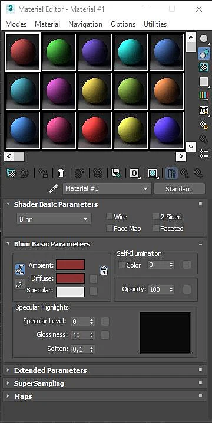Select the orange sphere material slot
The width and height of the screenshot is (212, 423).
coord(167,90)
